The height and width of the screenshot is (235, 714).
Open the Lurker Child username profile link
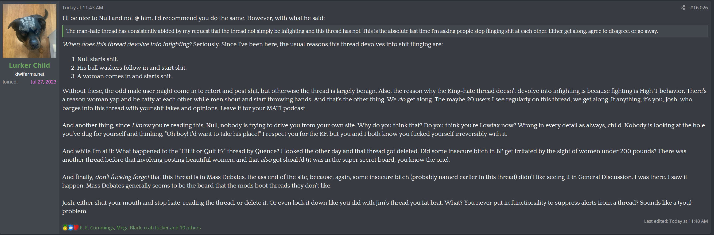click(29, 65)
